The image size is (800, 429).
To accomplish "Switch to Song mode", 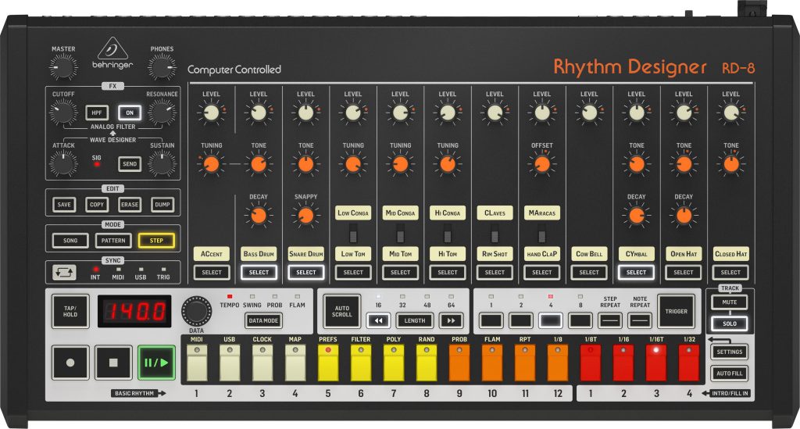I will [70, 240].
